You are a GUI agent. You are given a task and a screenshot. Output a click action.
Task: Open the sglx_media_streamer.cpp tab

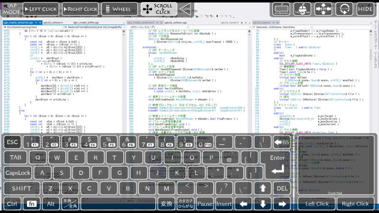click(x=18, y=22)
